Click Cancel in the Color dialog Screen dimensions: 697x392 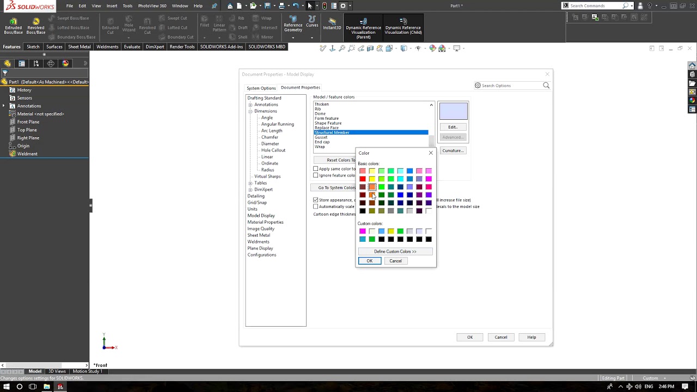tap(395, 261)
